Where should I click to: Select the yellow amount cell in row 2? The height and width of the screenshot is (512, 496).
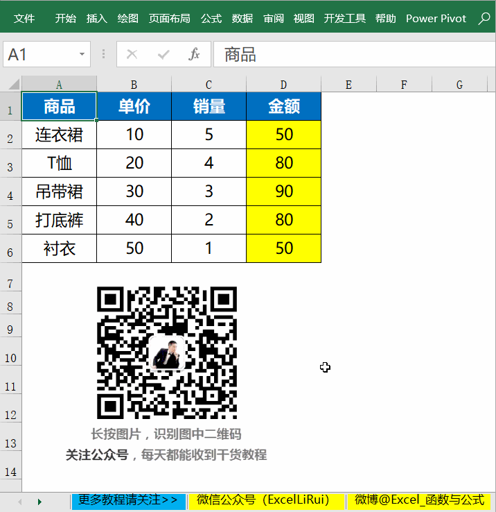coord(284,135)
